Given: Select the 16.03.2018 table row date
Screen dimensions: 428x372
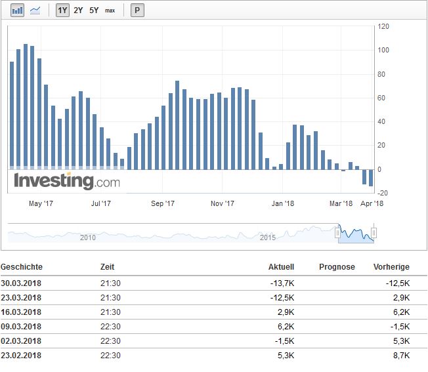Looking at the screenshot, I should point(21,312).
